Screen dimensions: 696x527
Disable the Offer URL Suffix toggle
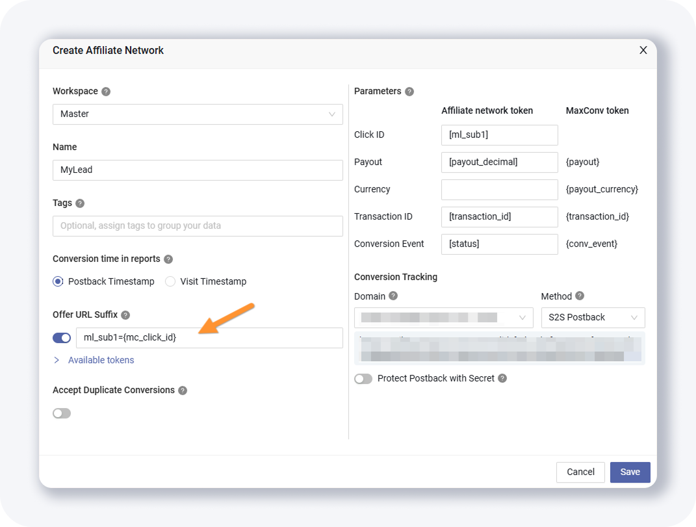click(62, 338)
